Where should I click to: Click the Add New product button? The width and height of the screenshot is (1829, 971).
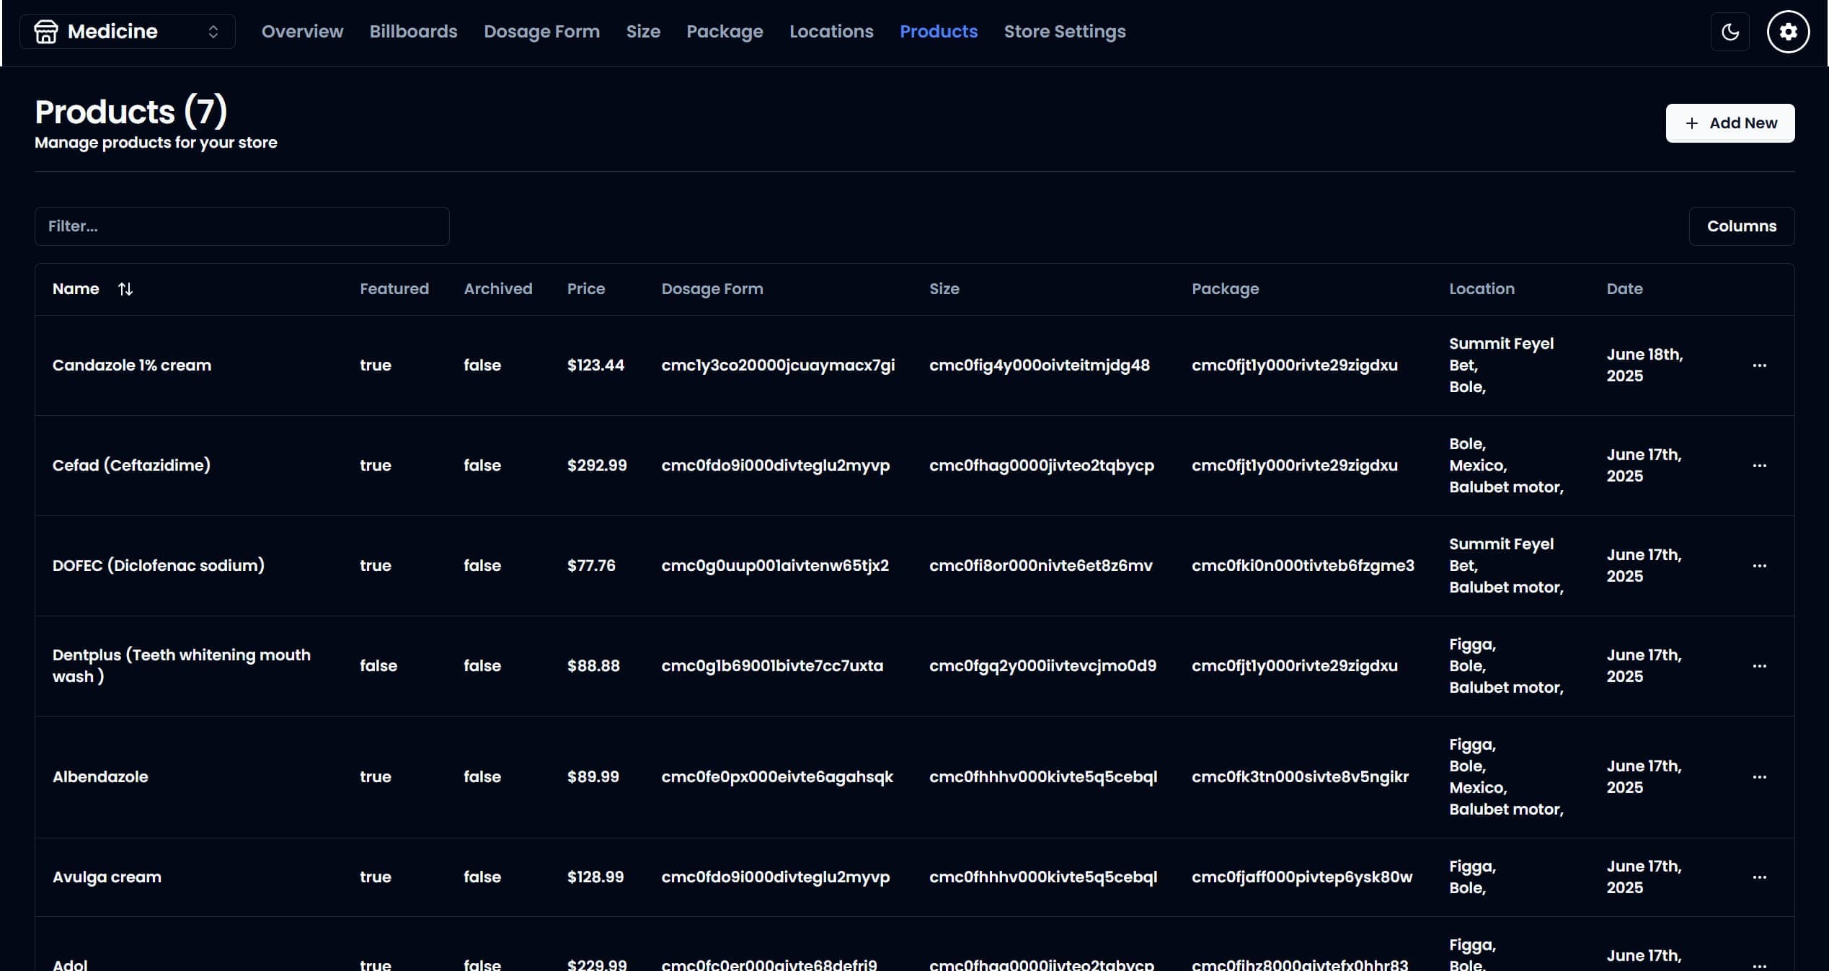1730,123
